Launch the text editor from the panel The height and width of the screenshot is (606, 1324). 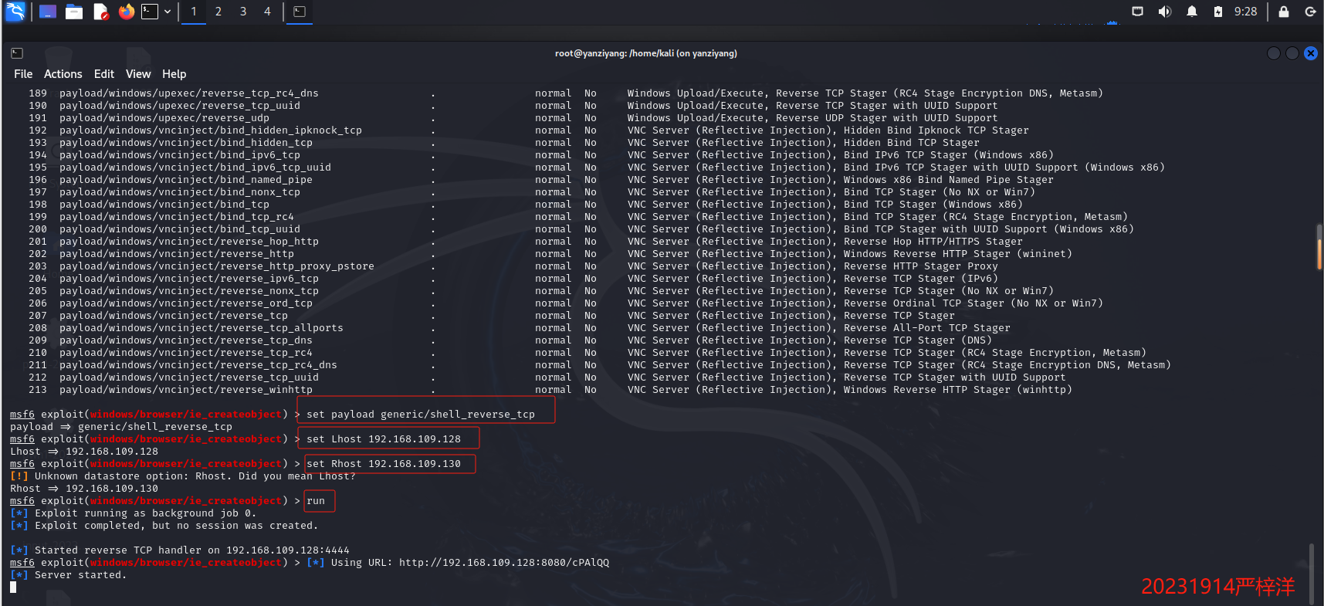click(x=100, y=12)
